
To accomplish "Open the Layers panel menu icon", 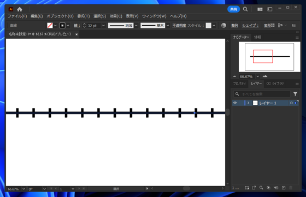I will point(297,84).
